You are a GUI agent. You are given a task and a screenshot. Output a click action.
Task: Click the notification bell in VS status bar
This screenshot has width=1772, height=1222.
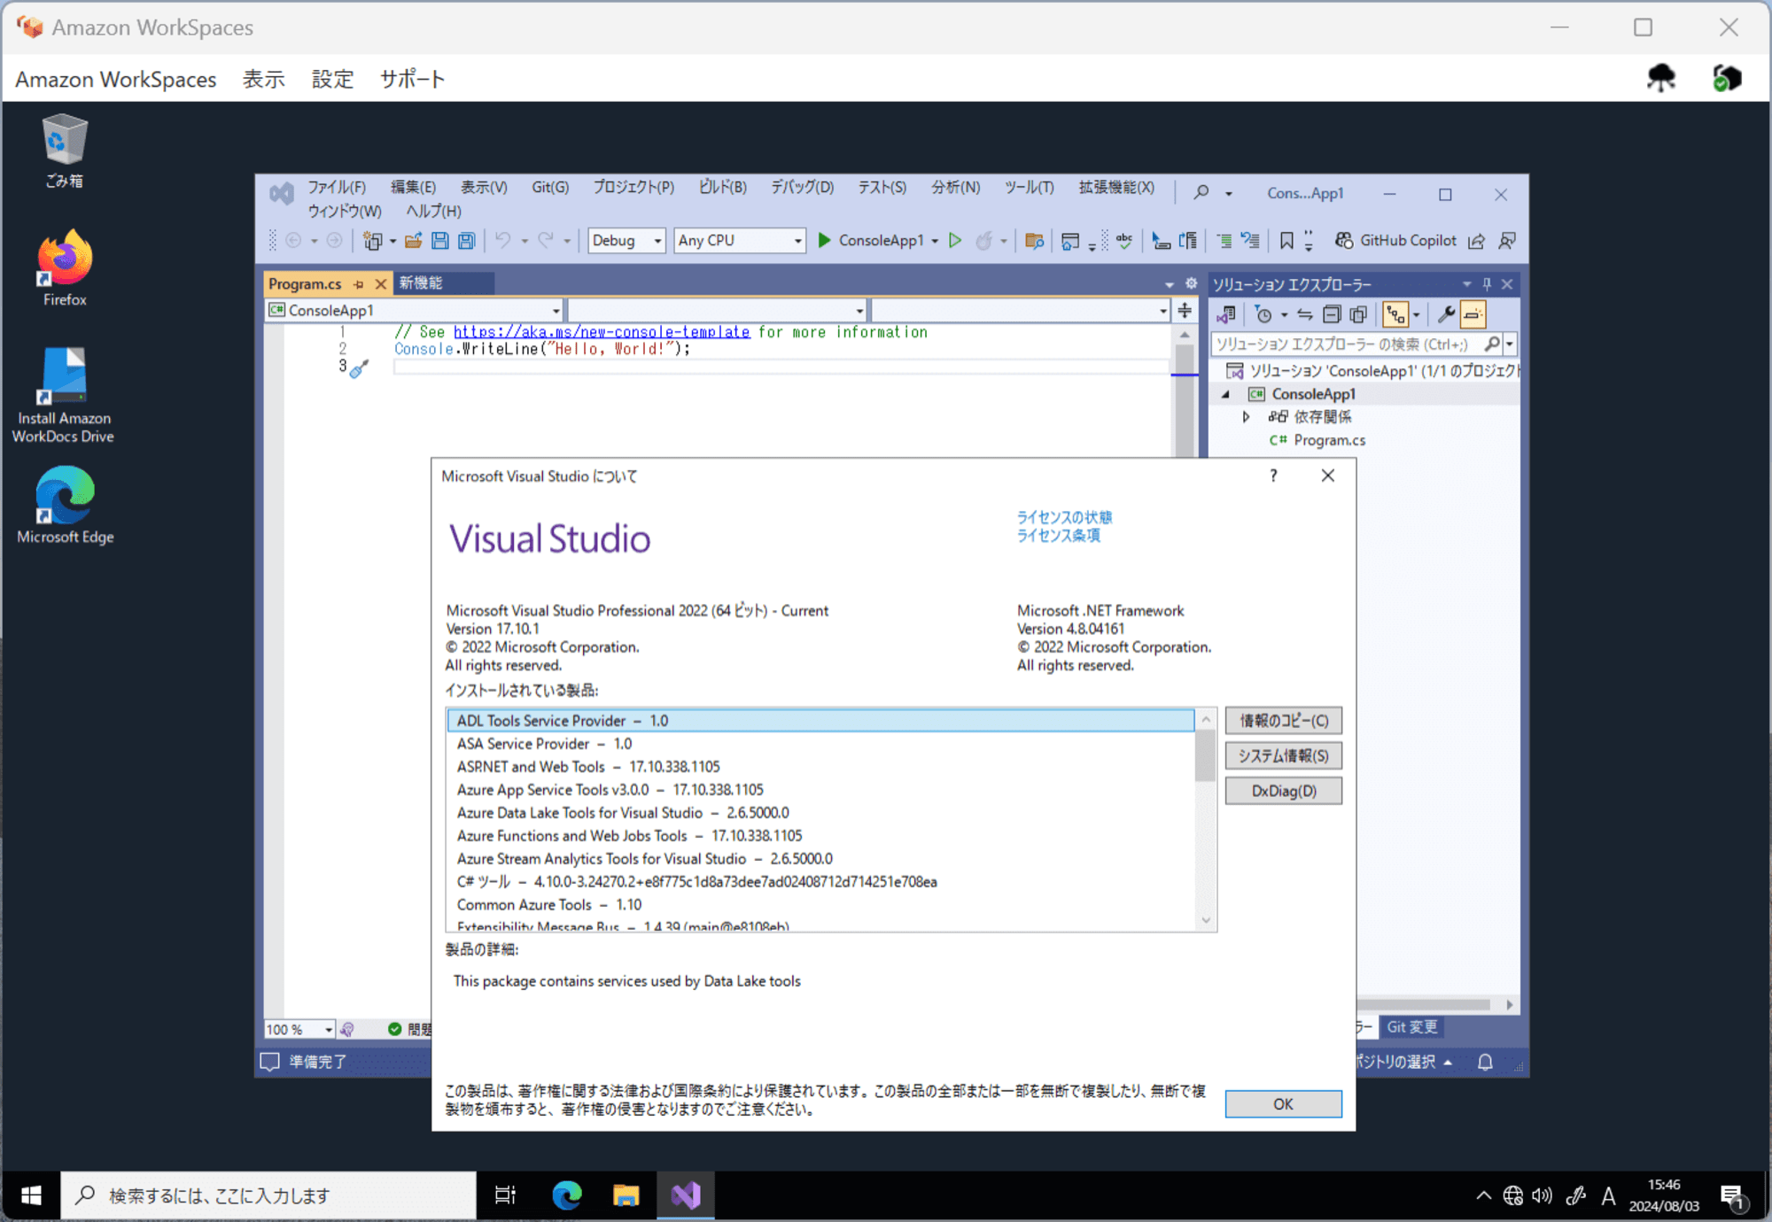pos(1486,1062)
